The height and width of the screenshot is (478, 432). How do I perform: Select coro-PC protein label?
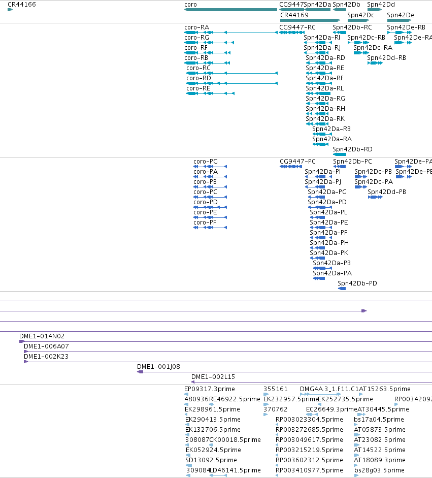[x=205, y=192]
